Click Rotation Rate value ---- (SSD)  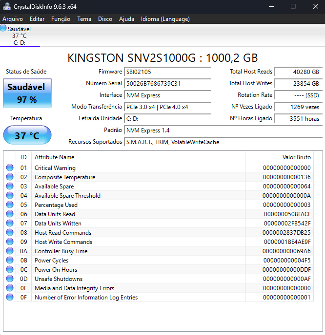click(299, 95)
